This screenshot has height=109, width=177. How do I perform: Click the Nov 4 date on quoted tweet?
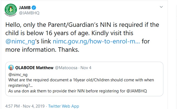(86, 68)
